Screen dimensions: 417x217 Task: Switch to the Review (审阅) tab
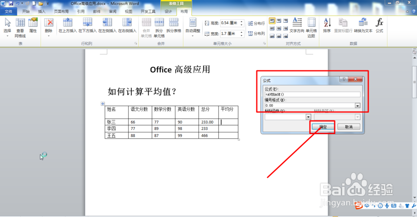[113, 11]
